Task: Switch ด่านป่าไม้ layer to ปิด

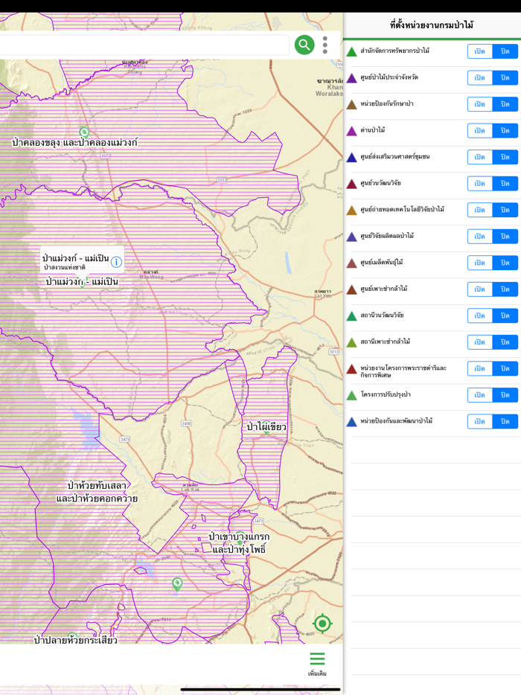Action: [x=505, y=131]
